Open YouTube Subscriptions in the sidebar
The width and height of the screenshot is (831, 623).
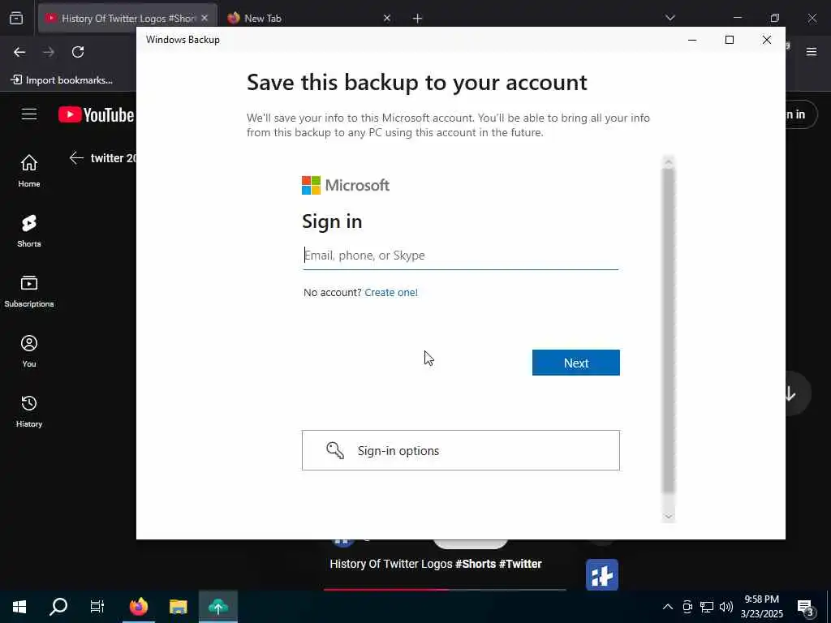click(29, 291)
